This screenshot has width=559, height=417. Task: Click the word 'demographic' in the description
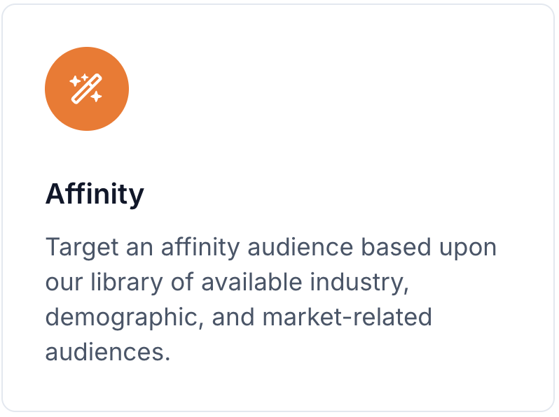coord(121,318)
